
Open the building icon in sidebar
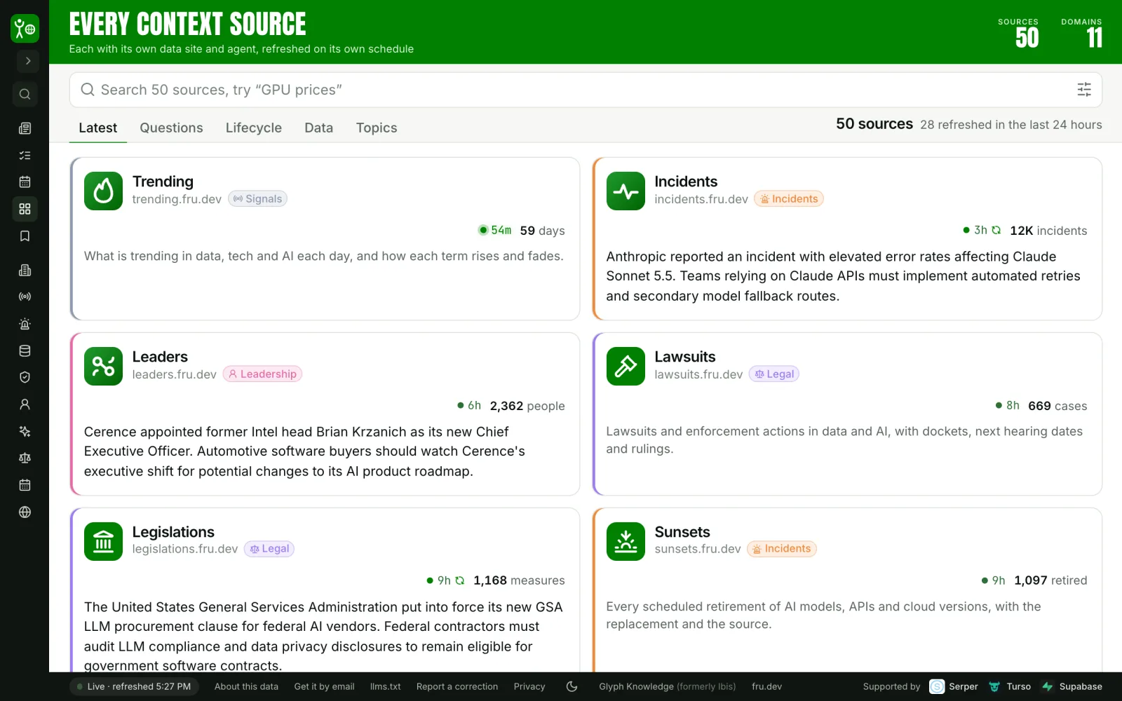(25, 270)
